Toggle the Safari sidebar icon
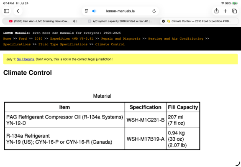Viewport: 241px width, 167px height. pyautogui.click(x=6, y=11)
